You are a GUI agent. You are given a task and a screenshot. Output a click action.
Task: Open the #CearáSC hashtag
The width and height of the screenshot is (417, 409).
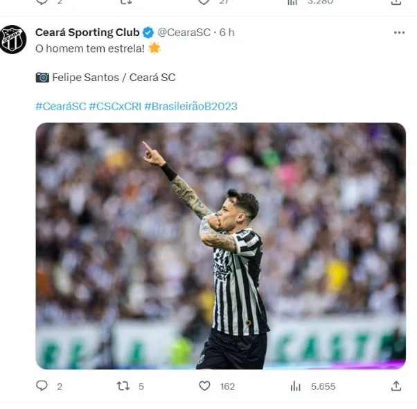point(60,106)
